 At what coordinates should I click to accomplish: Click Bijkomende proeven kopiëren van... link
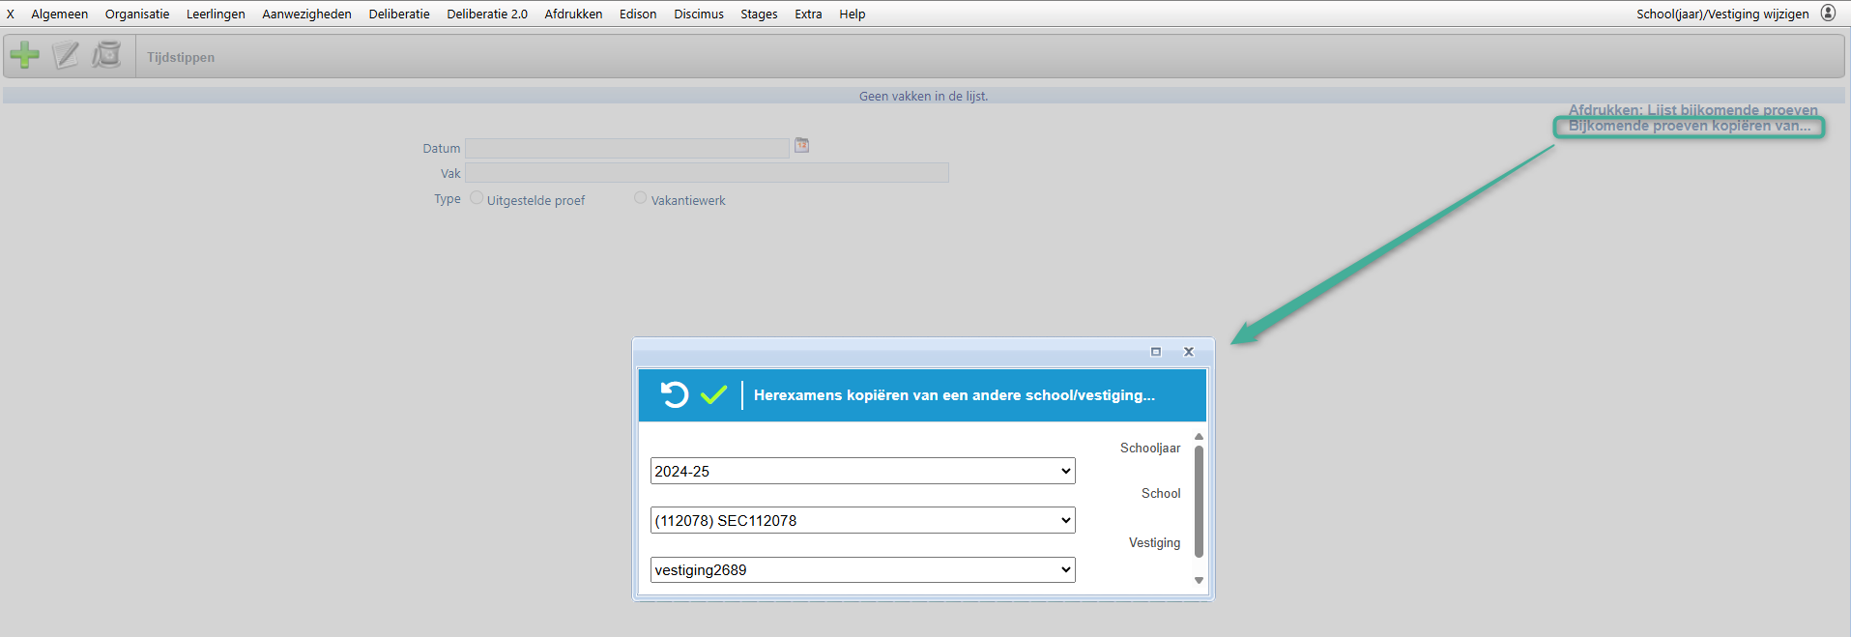pyautogui.click(x=1689, y=127)
